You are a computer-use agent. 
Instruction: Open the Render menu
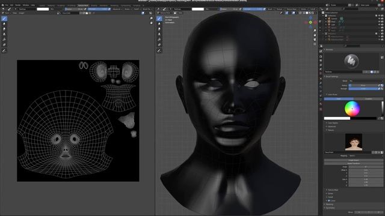click(18, 5)
